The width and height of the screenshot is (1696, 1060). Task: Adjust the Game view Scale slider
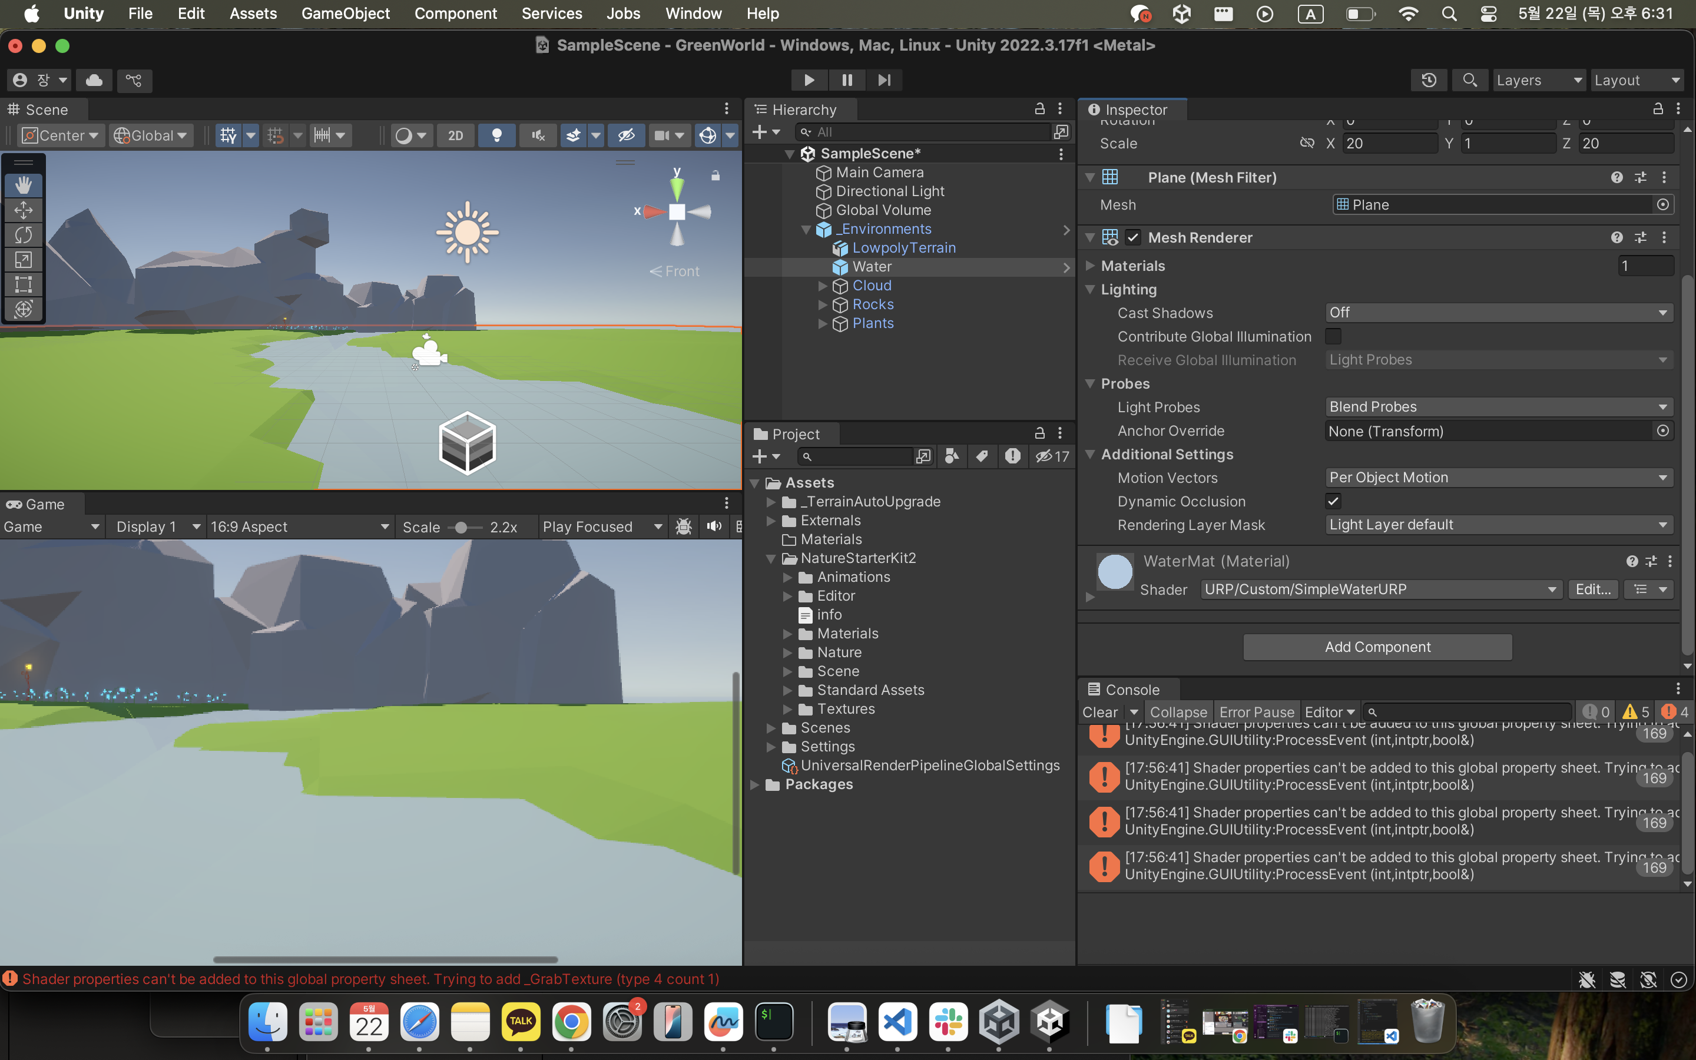461,527
